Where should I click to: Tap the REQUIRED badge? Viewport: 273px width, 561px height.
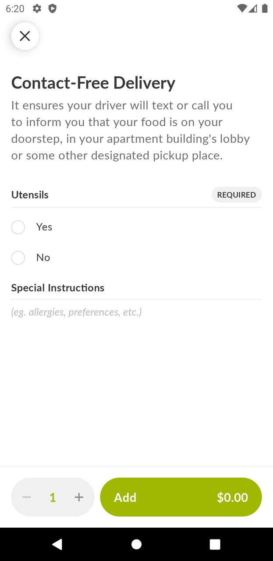[x=236, y=195]
